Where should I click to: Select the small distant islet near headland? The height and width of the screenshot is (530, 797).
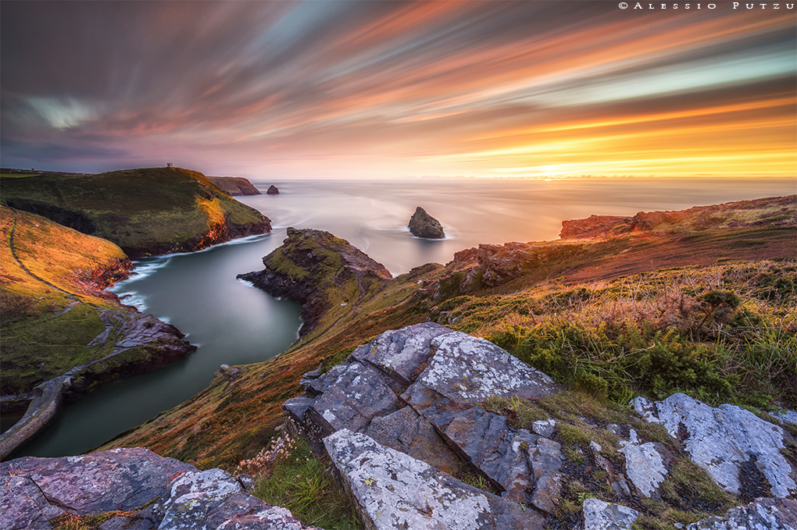tap(273, 190)
